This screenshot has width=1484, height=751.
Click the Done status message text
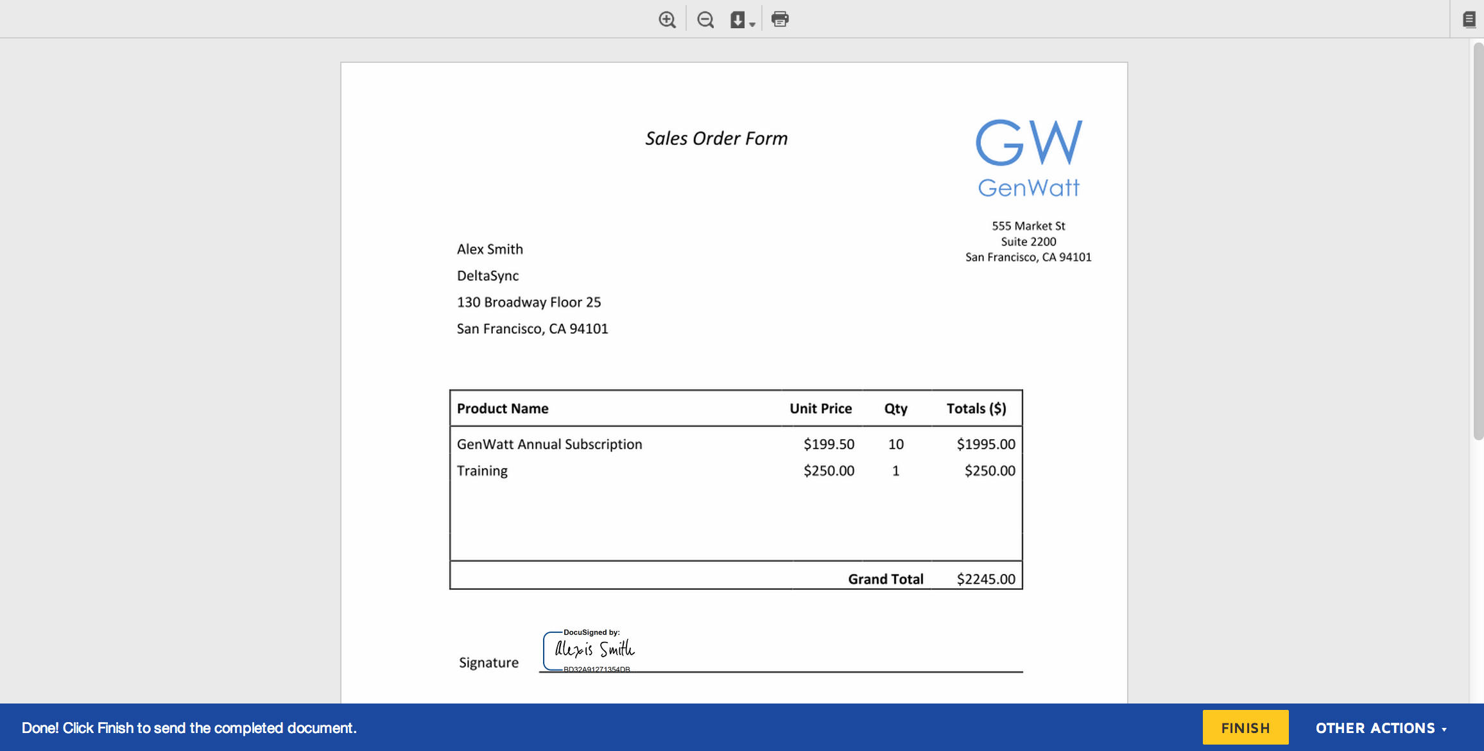click(189, 728)
